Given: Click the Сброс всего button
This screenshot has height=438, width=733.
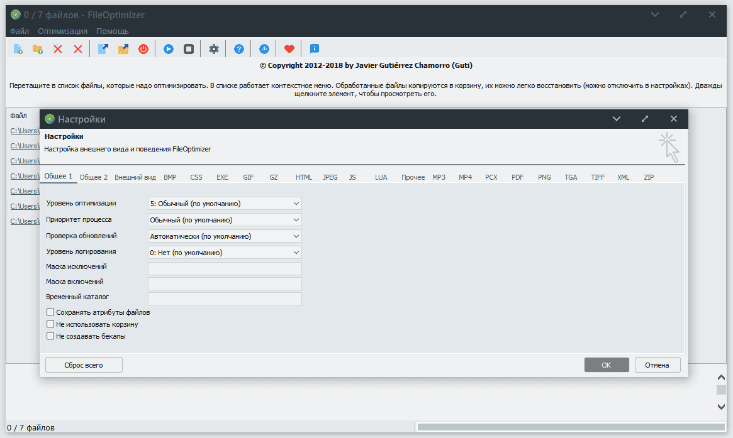Looking at the screenshot, I should (84, 365).
